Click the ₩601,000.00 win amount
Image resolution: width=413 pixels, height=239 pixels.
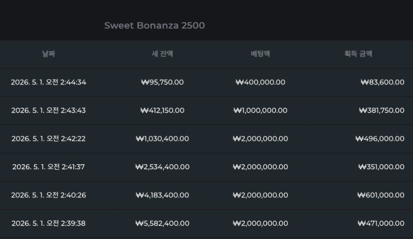pyautogui.click(x=380, y=195)
